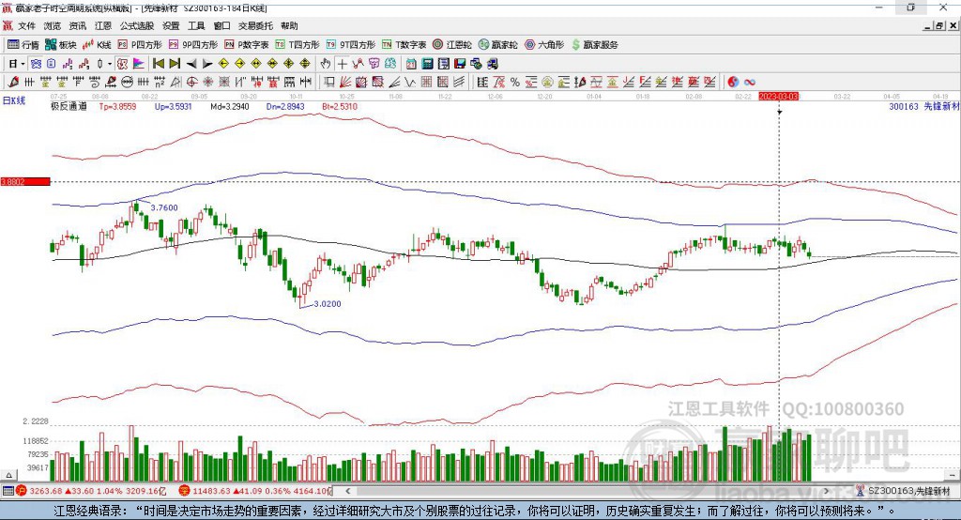The width and height of the screenshot is (961, 520).
Task: Select the polyline drawing tool
Action: click(x=358, y=64)
